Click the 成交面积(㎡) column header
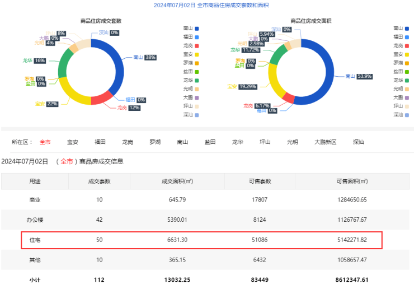This screenshot has height=289, width=414. [177, 181]
